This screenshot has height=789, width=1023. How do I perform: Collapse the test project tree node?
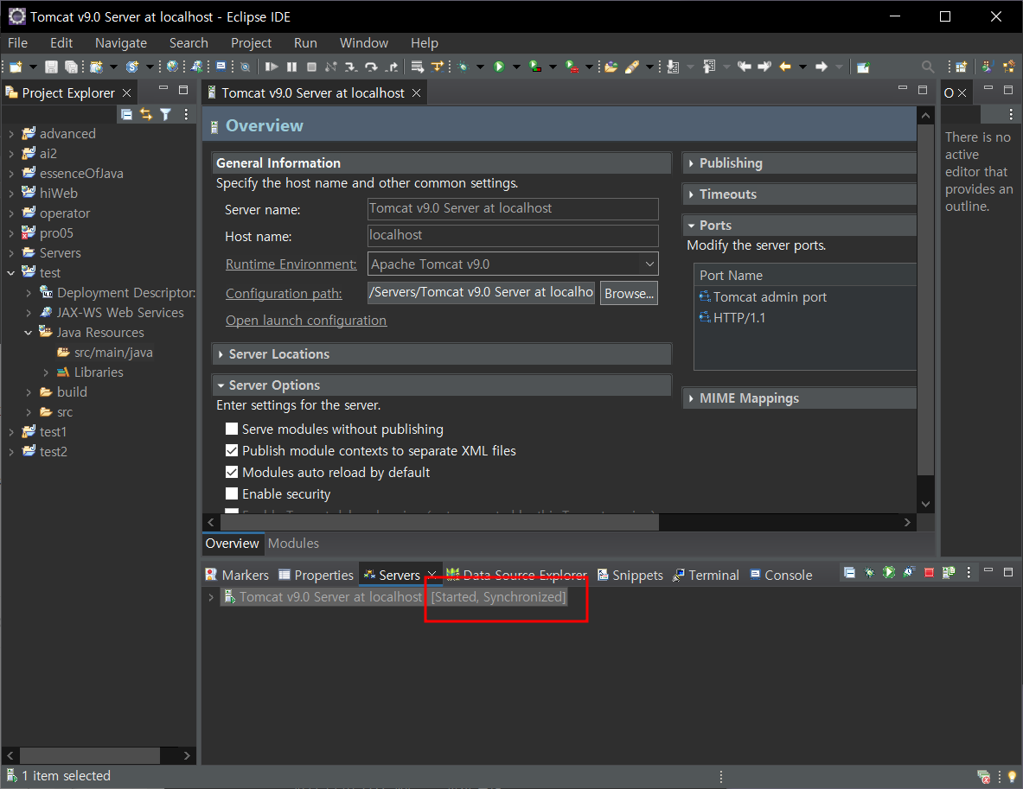(x=11, y=272)
